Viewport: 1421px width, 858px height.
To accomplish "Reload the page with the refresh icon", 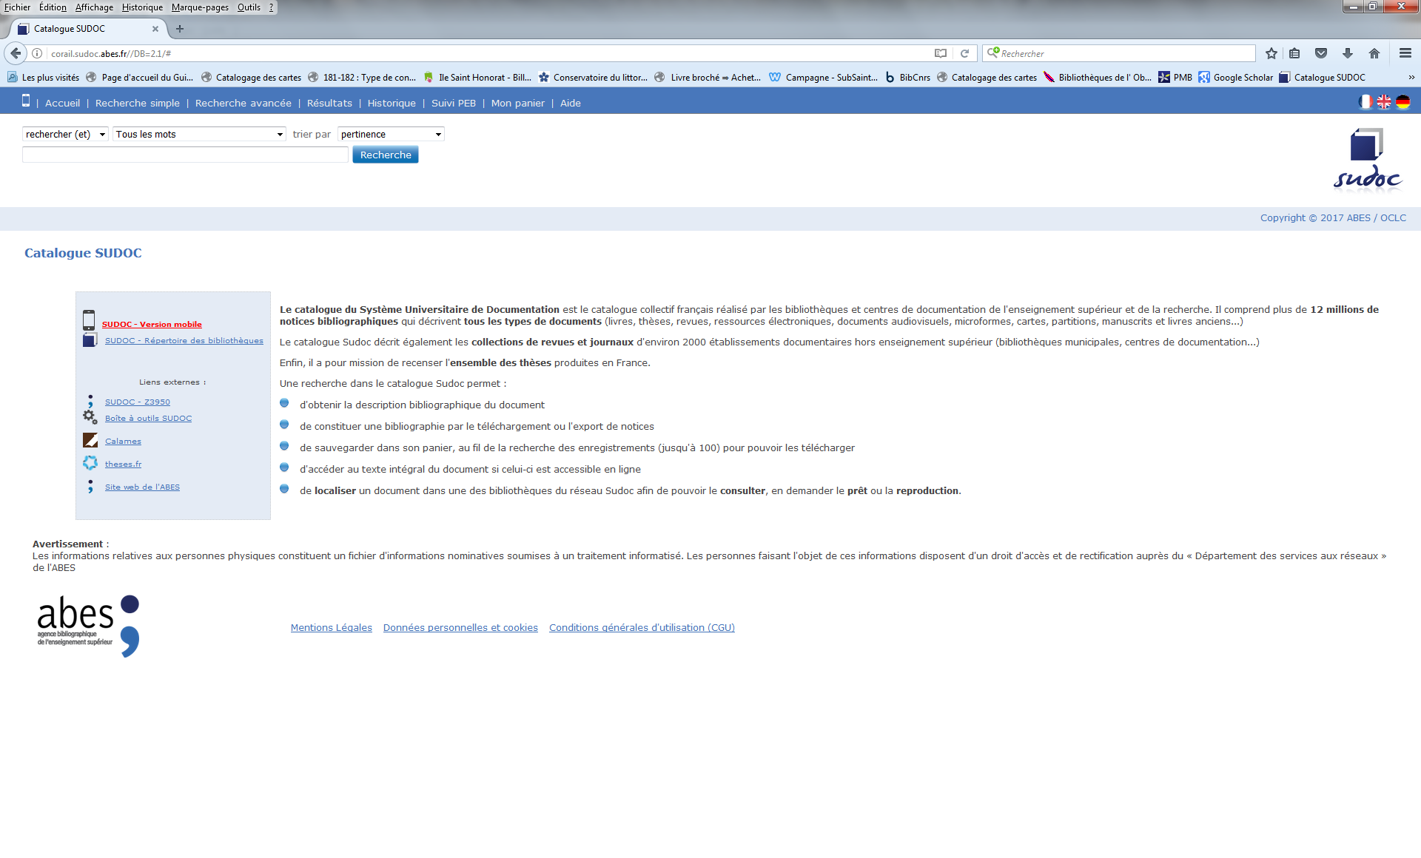I will point(964,53).
